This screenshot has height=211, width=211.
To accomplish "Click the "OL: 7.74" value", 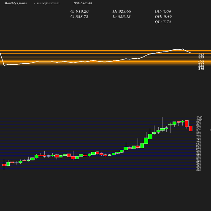I will 163,22.
